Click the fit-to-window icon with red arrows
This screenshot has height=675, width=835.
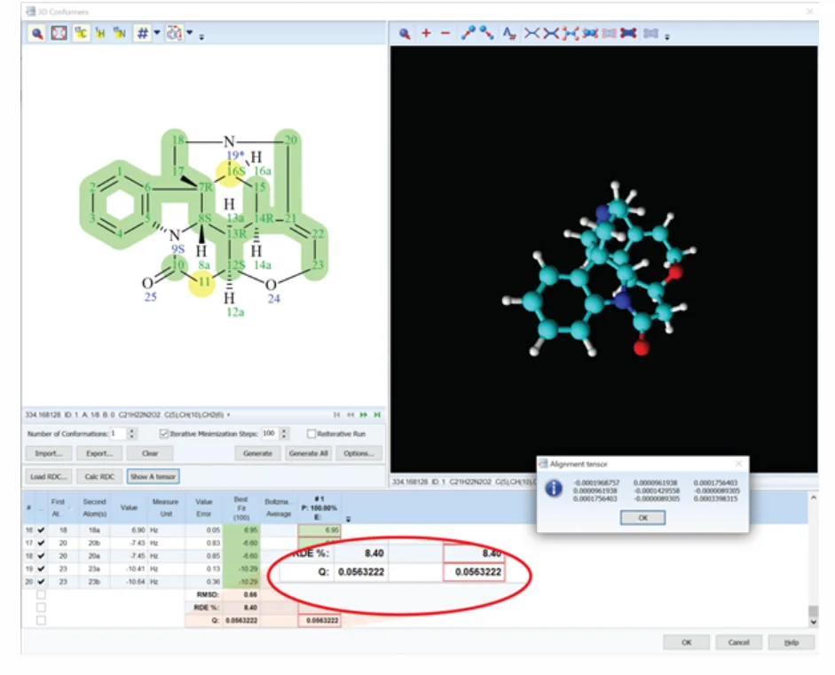pos(59,34)
